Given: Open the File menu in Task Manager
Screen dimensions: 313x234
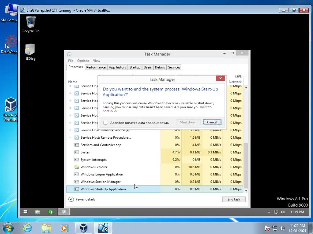Looking at the screenshot, I should 71,61.
